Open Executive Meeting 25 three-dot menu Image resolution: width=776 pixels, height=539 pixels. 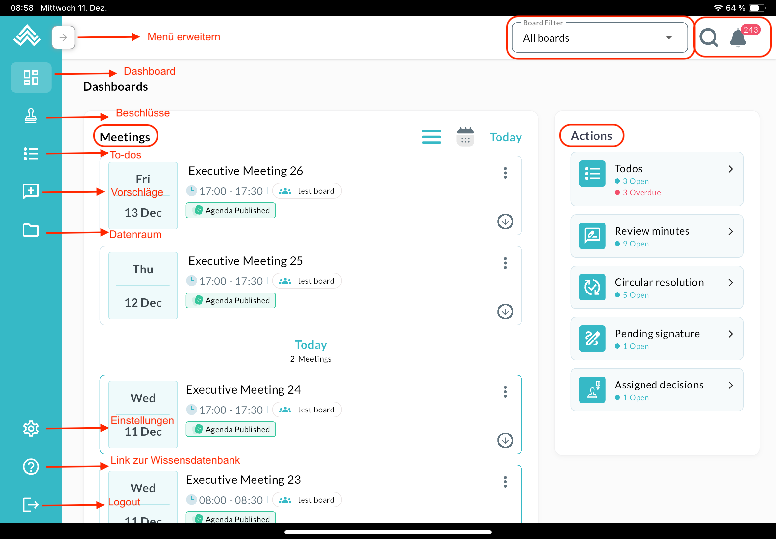505,263
